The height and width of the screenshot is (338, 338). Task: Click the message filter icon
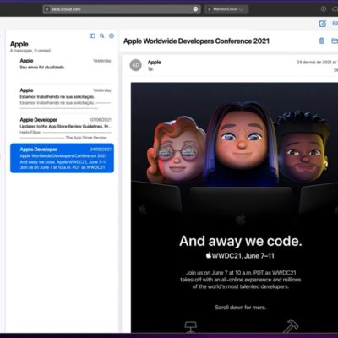point(112,35)
